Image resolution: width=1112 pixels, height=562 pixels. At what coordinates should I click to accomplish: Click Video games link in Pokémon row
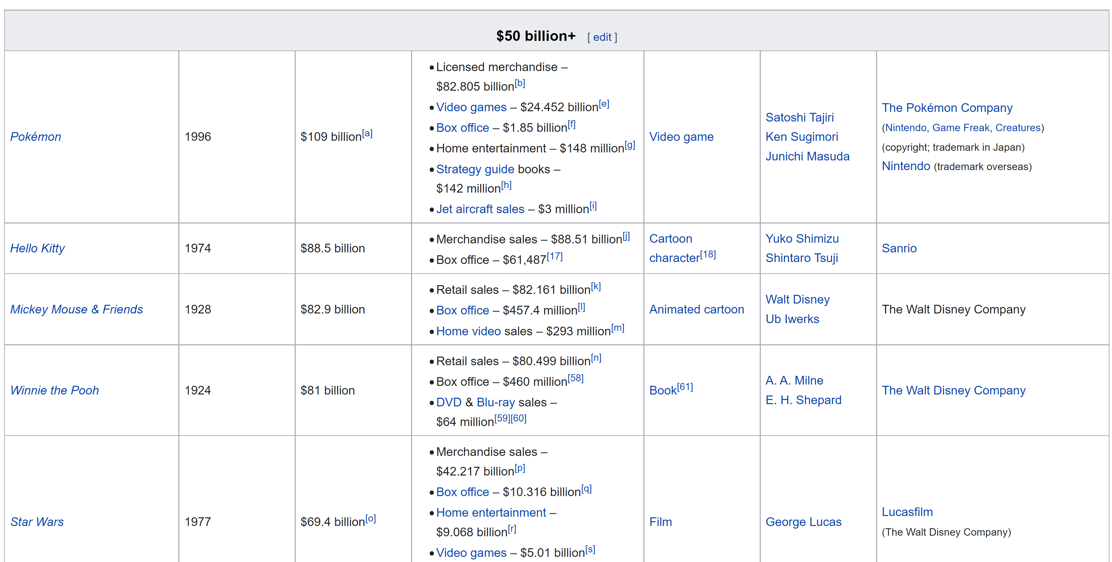click(471, 107)
